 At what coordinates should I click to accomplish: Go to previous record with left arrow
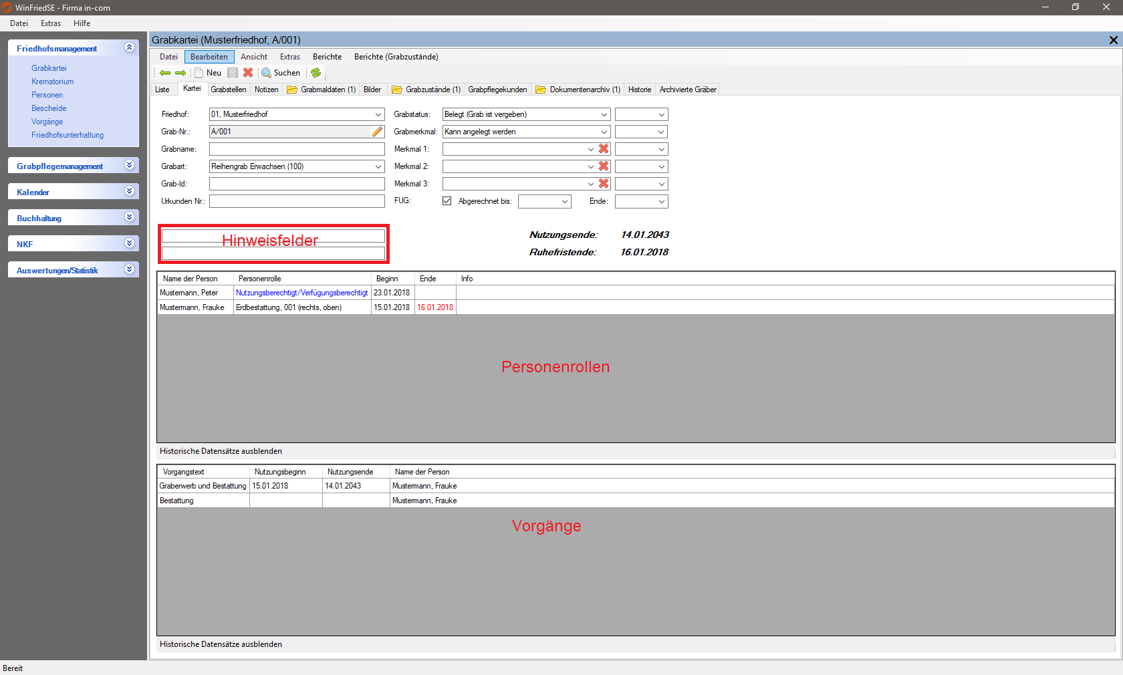164,73
